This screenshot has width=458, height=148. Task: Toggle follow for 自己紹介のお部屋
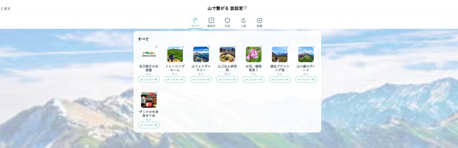click(x=148, y=80)
